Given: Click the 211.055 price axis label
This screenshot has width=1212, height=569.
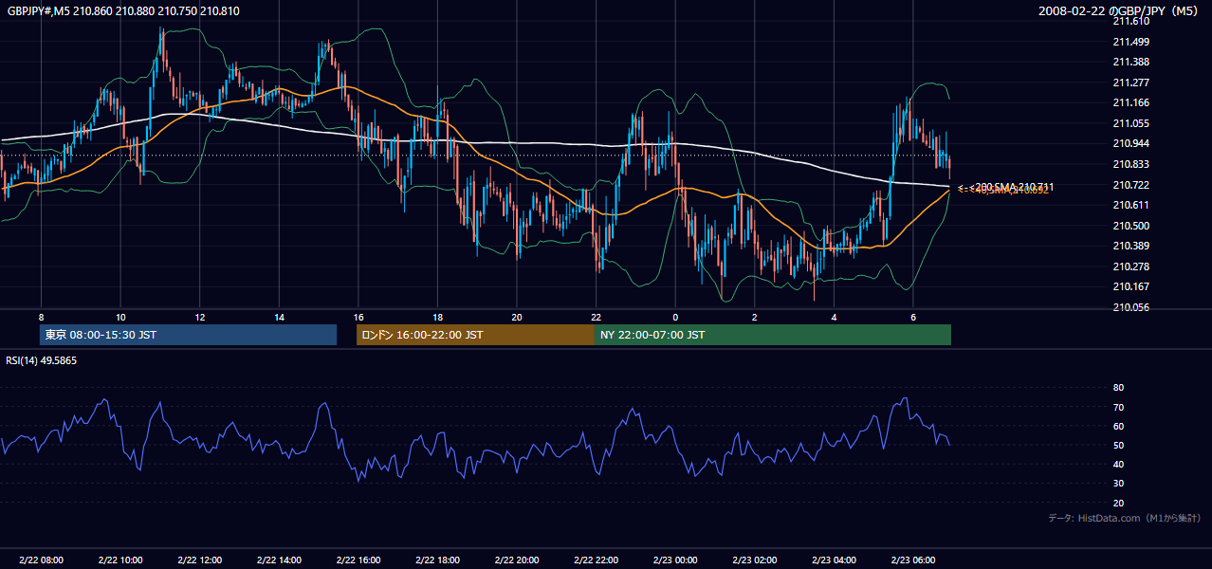Looking at the screenshot, I should coord(1131,123).
